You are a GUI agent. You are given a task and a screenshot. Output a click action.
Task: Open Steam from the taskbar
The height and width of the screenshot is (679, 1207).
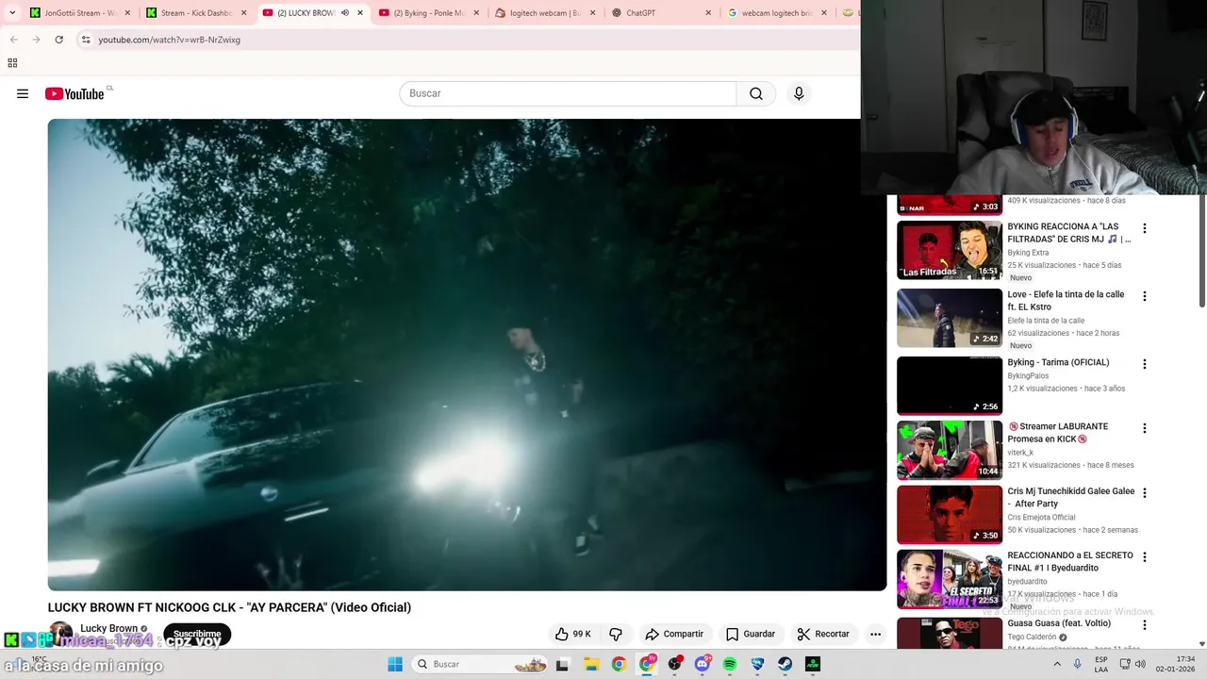(x=785, y=664)
